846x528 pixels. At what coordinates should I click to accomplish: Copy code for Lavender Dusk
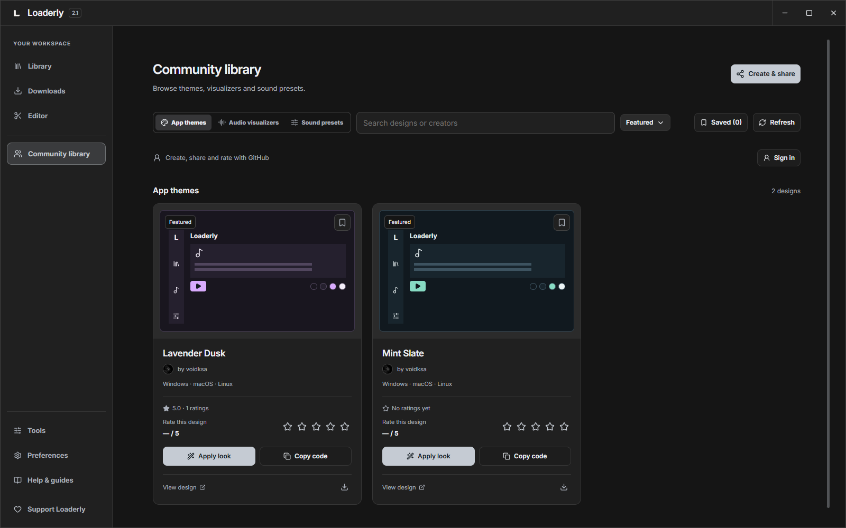tap(306, 456)
